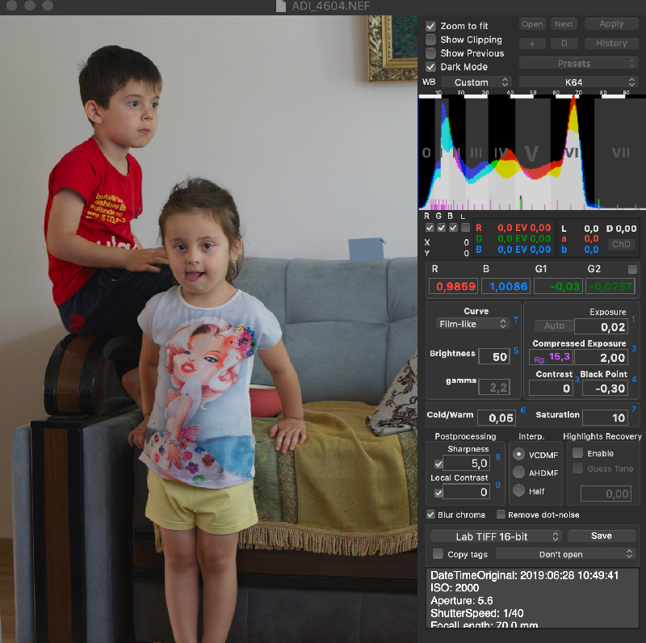Open the K64 profile dropdown
Screen dimensions: 646x643
[578, 82]
